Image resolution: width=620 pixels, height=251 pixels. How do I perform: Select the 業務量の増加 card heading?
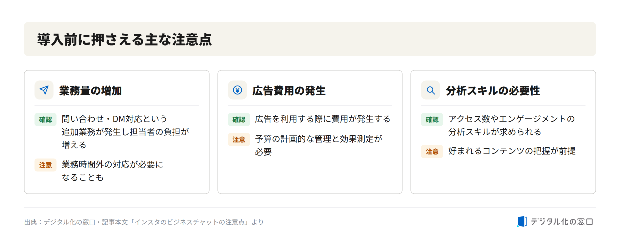click(x=90, y=90)
